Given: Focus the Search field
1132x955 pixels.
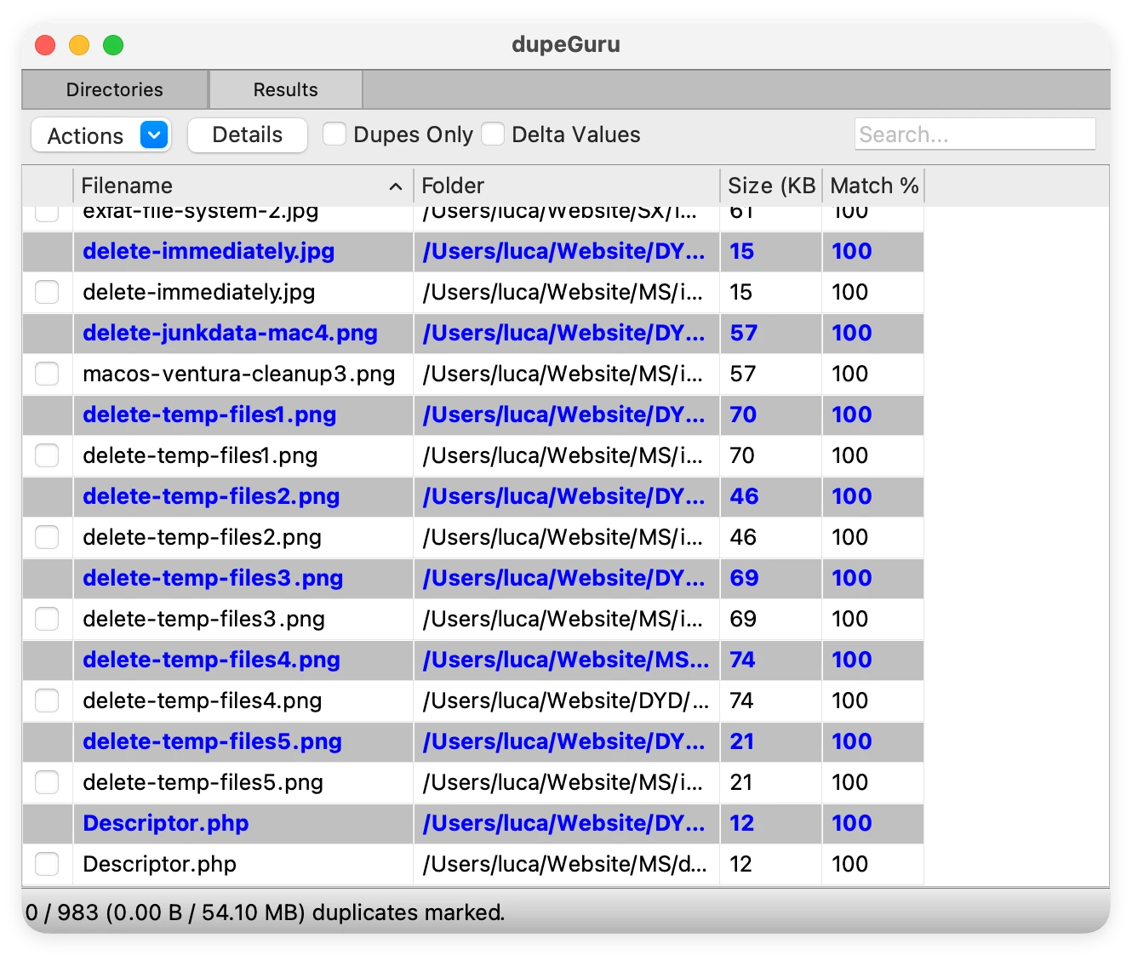Looking at the screenshot, I should tap(975, 134).
